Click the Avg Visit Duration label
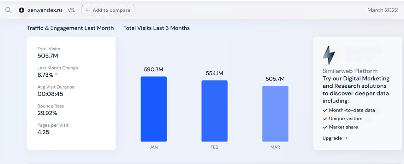Image resolution: width=404 pixels, height=164 pixels. [56, 87]
